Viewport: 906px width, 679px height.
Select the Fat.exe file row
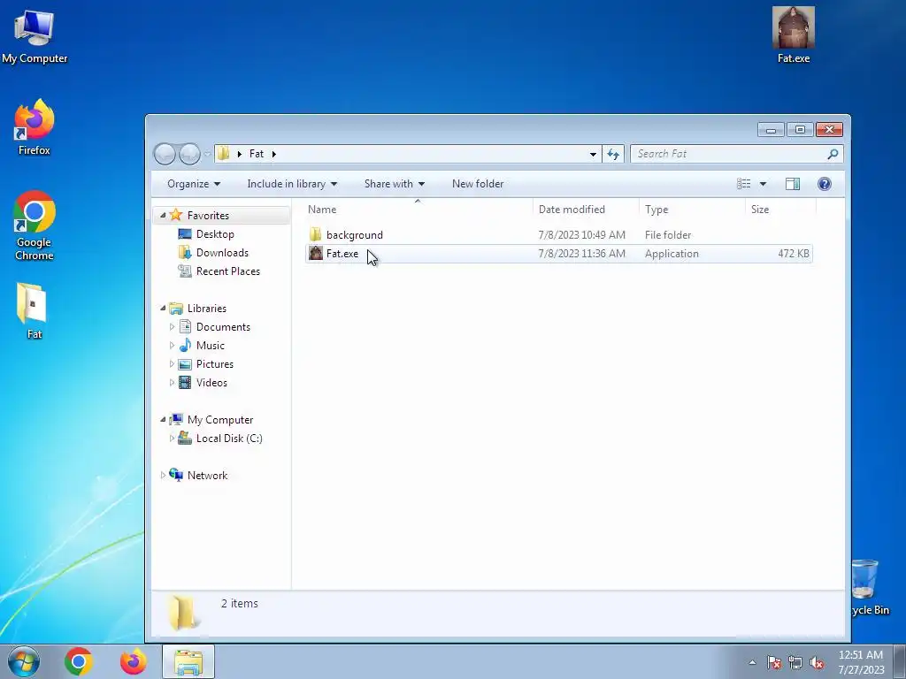coord(559,254)
